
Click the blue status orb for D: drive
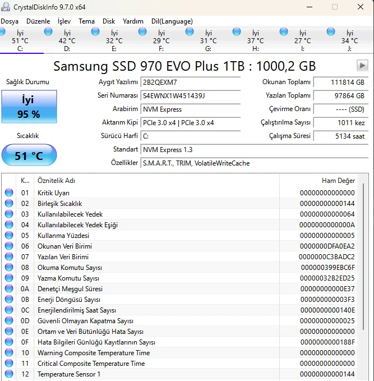tap(48, 31)
